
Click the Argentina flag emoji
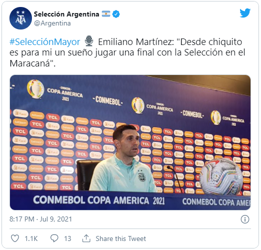[106, 14]
